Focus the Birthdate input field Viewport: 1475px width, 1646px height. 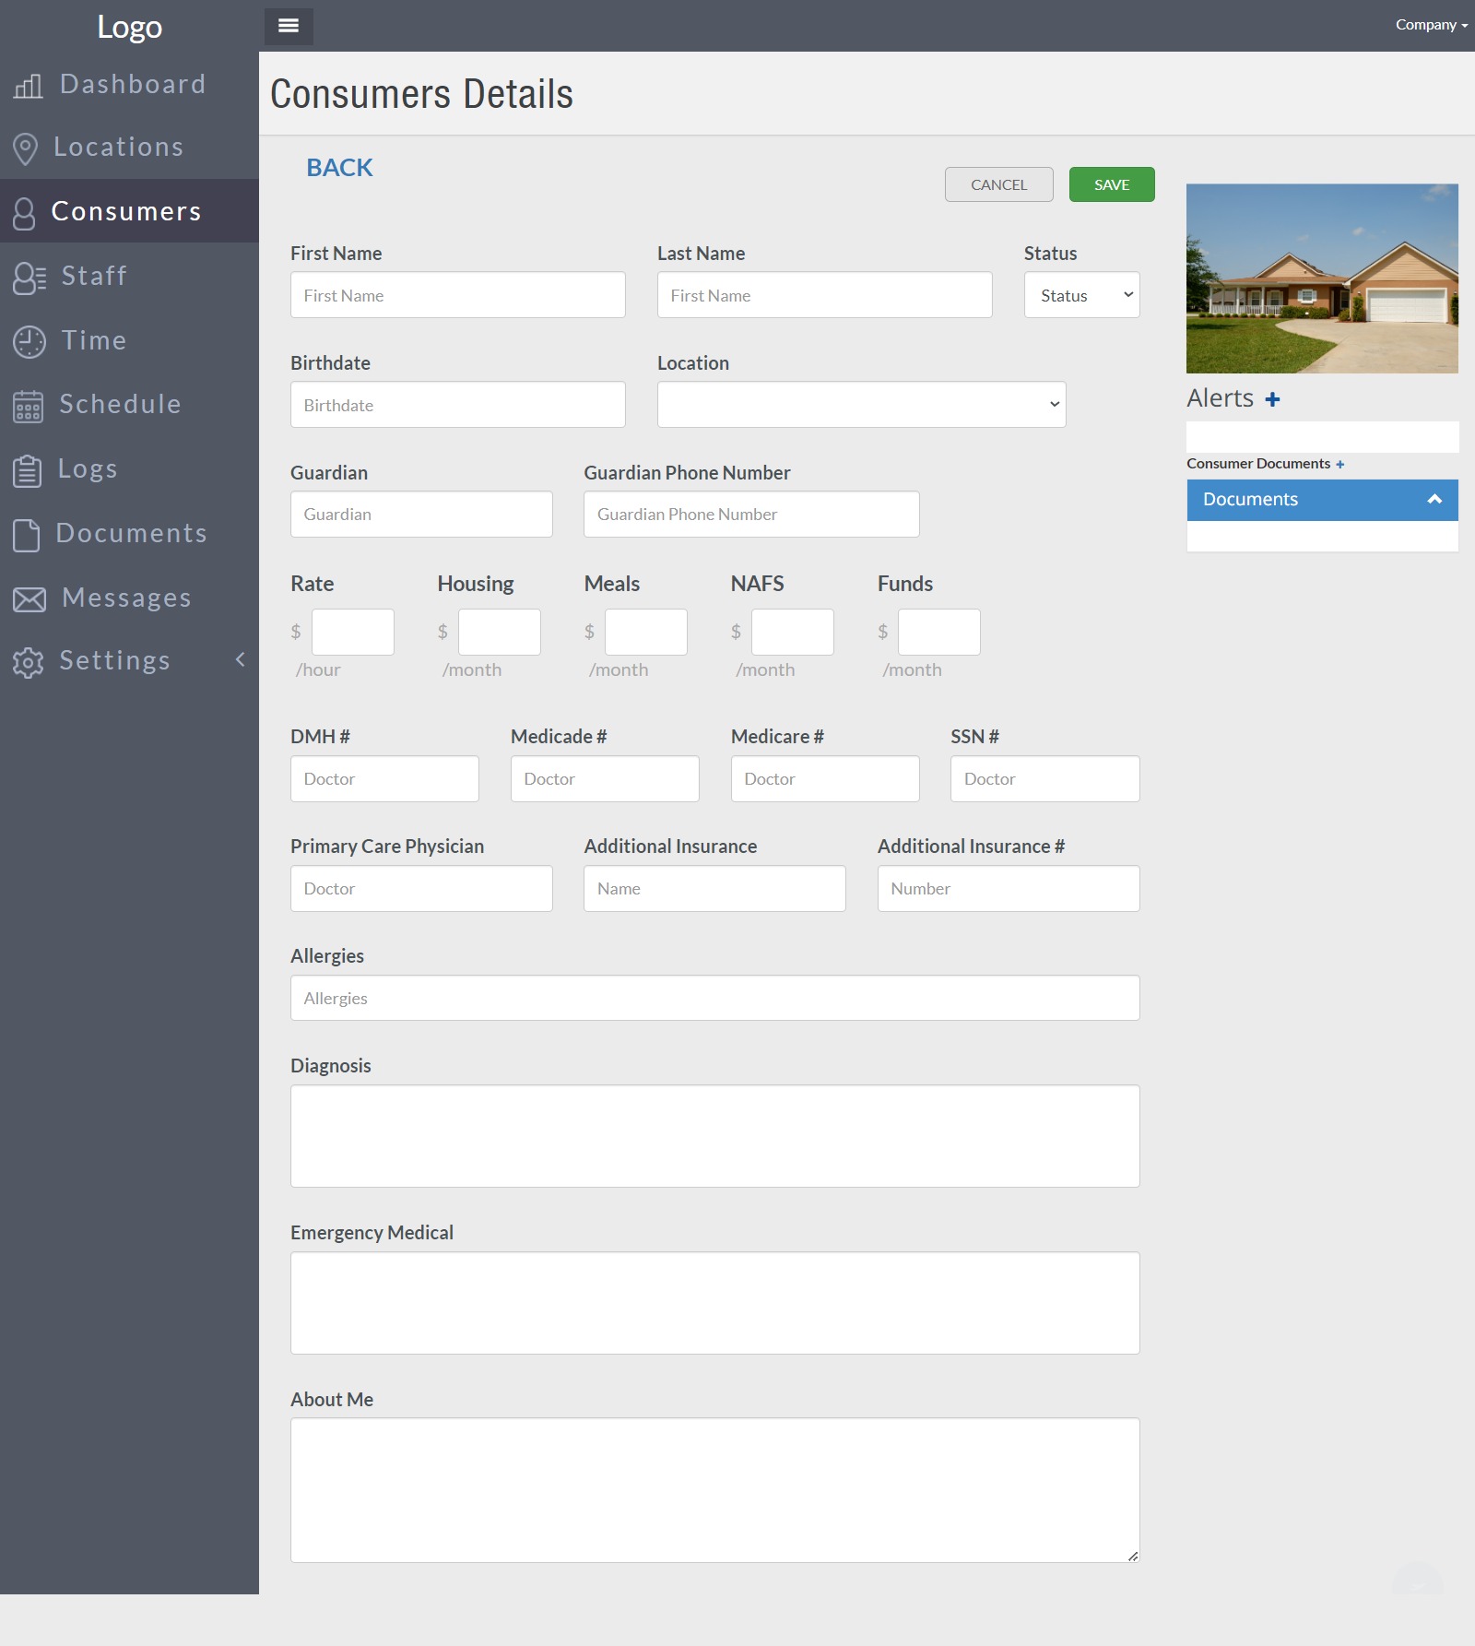[458, 405]
